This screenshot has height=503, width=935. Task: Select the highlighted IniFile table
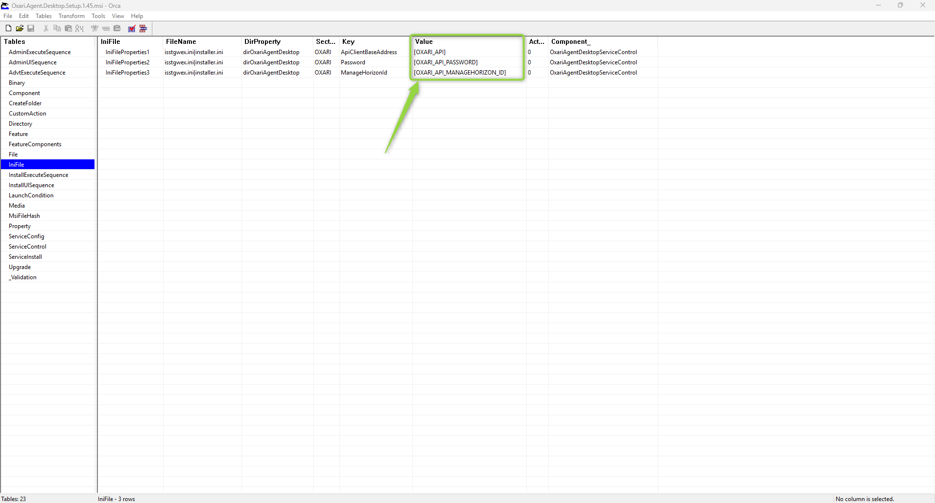(48, 165)
